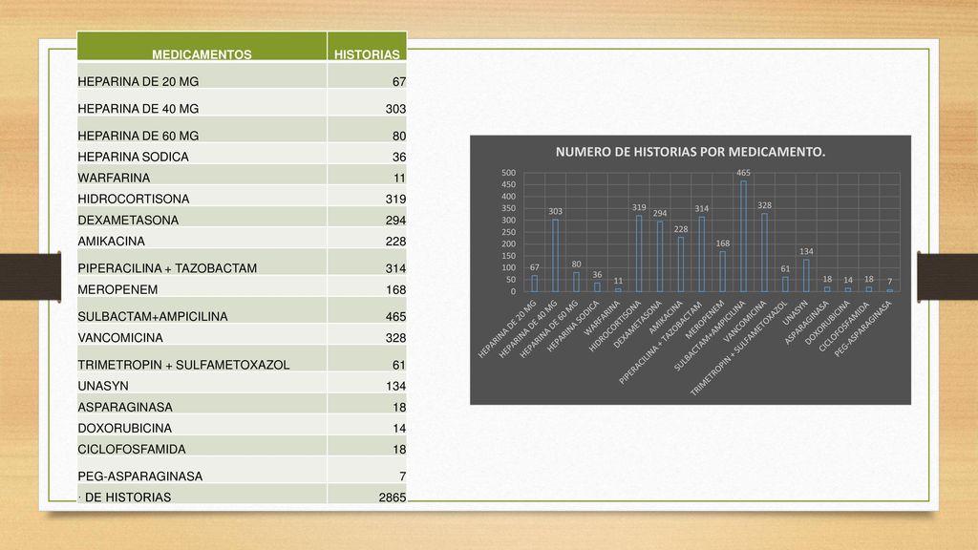Click the UNASYN label under the chart
Viewport: 978px width, 550px height.
[x=796, y=312]
